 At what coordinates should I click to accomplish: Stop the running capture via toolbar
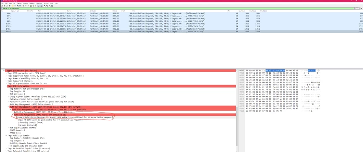(5, 6)
